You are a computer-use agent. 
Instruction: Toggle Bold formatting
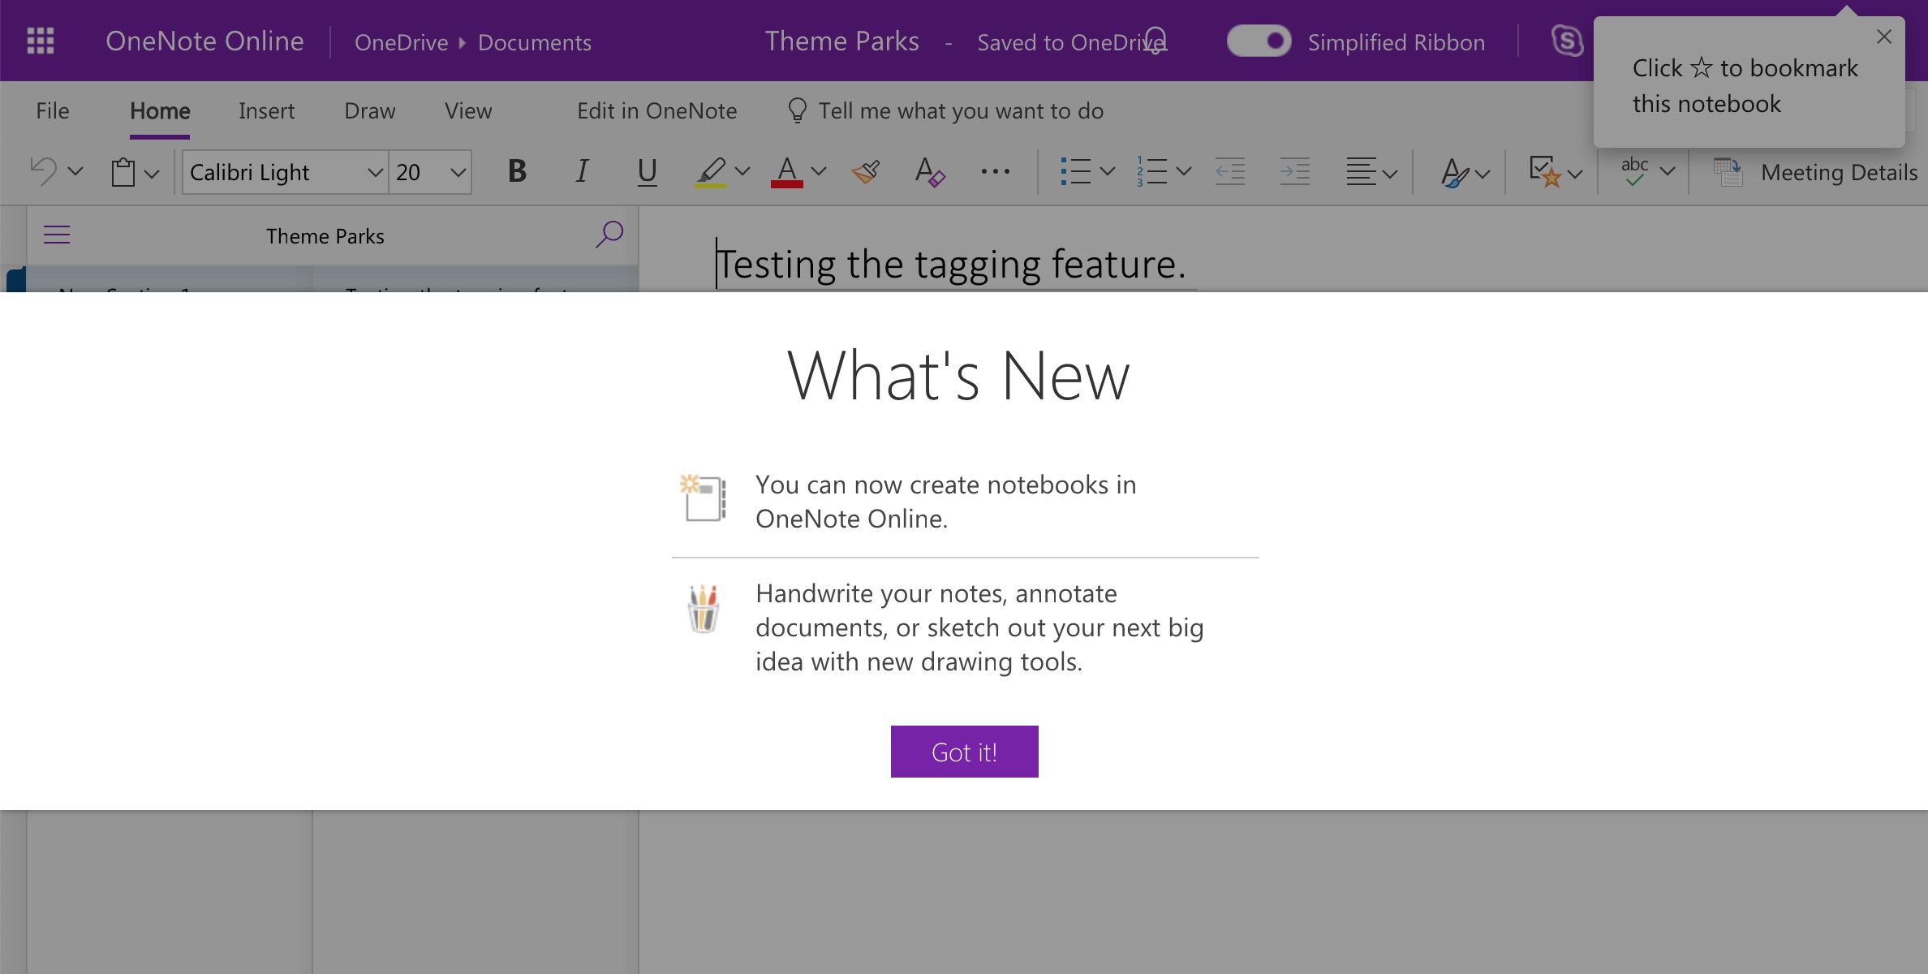point(517,171)
